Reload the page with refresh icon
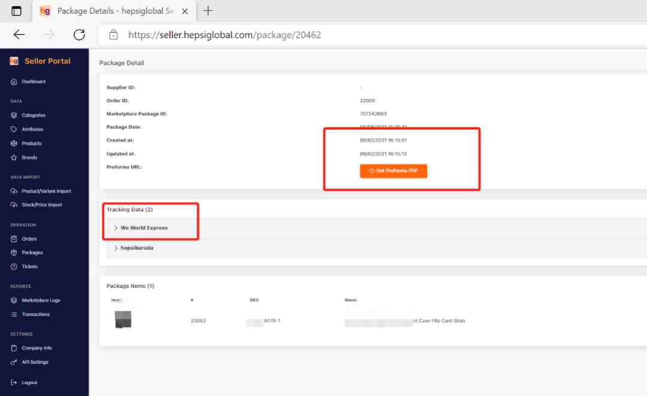The height and width of the screenshot is (396, 647). click(79, 35)
